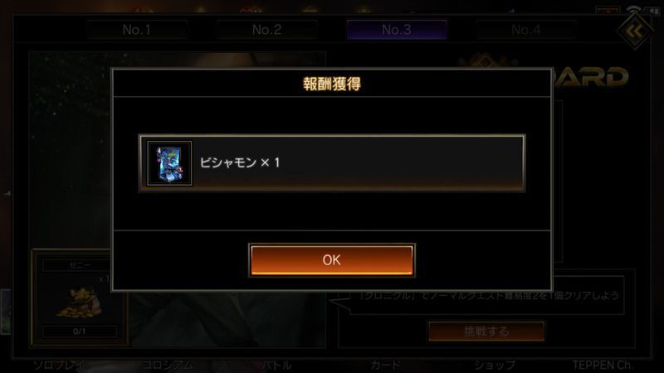Tap the Wi-Fi signal status icon
The width and height of the screenshot is (664, 373).
tap(633, 10)
